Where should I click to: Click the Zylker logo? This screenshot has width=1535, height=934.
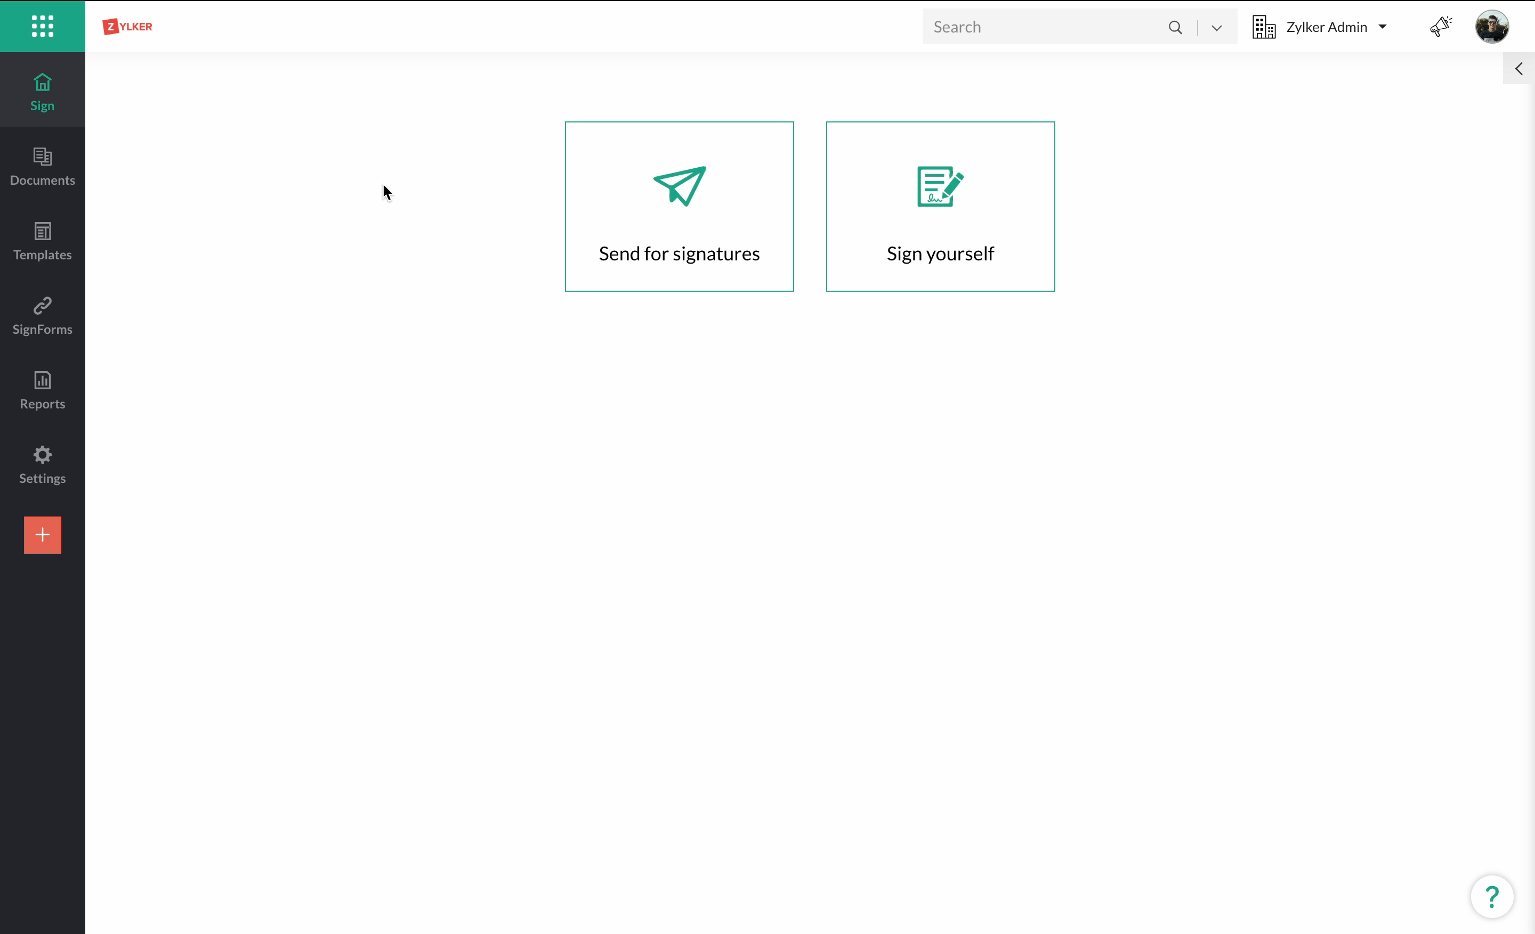tap(128, 27)
